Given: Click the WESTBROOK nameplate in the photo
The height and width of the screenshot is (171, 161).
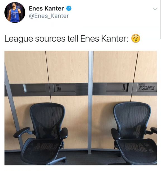Looking at the screenshot, I should point(146,88).
